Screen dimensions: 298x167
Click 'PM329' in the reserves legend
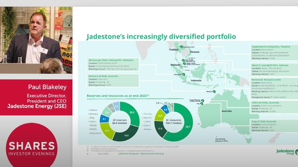click(93, 126)
